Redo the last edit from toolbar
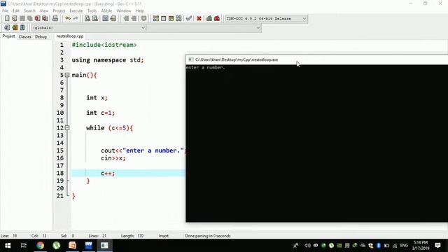Viewport: 448px width, 252px height. coord(76,19)
